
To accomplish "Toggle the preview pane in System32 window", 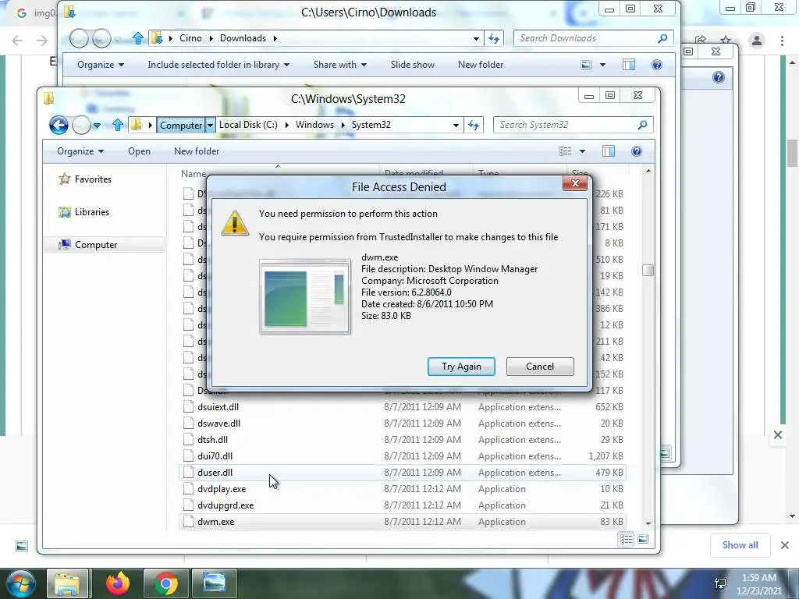I will point(609,151).
